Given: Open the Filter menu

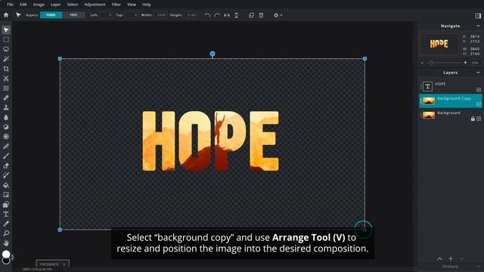Looking at the screenshot, I should 116,5.
